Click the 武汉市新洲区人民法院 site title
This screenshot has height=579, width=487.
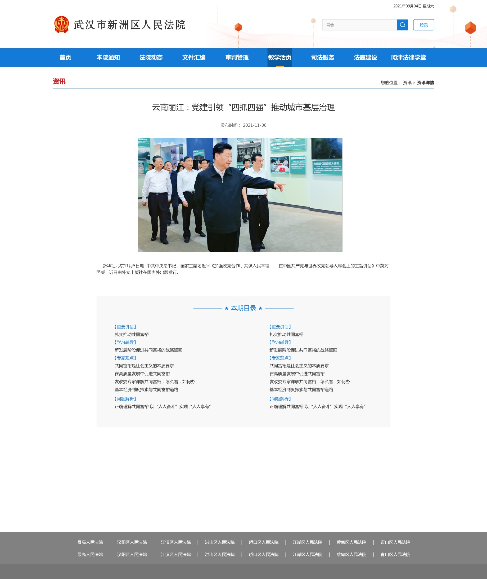130,25
